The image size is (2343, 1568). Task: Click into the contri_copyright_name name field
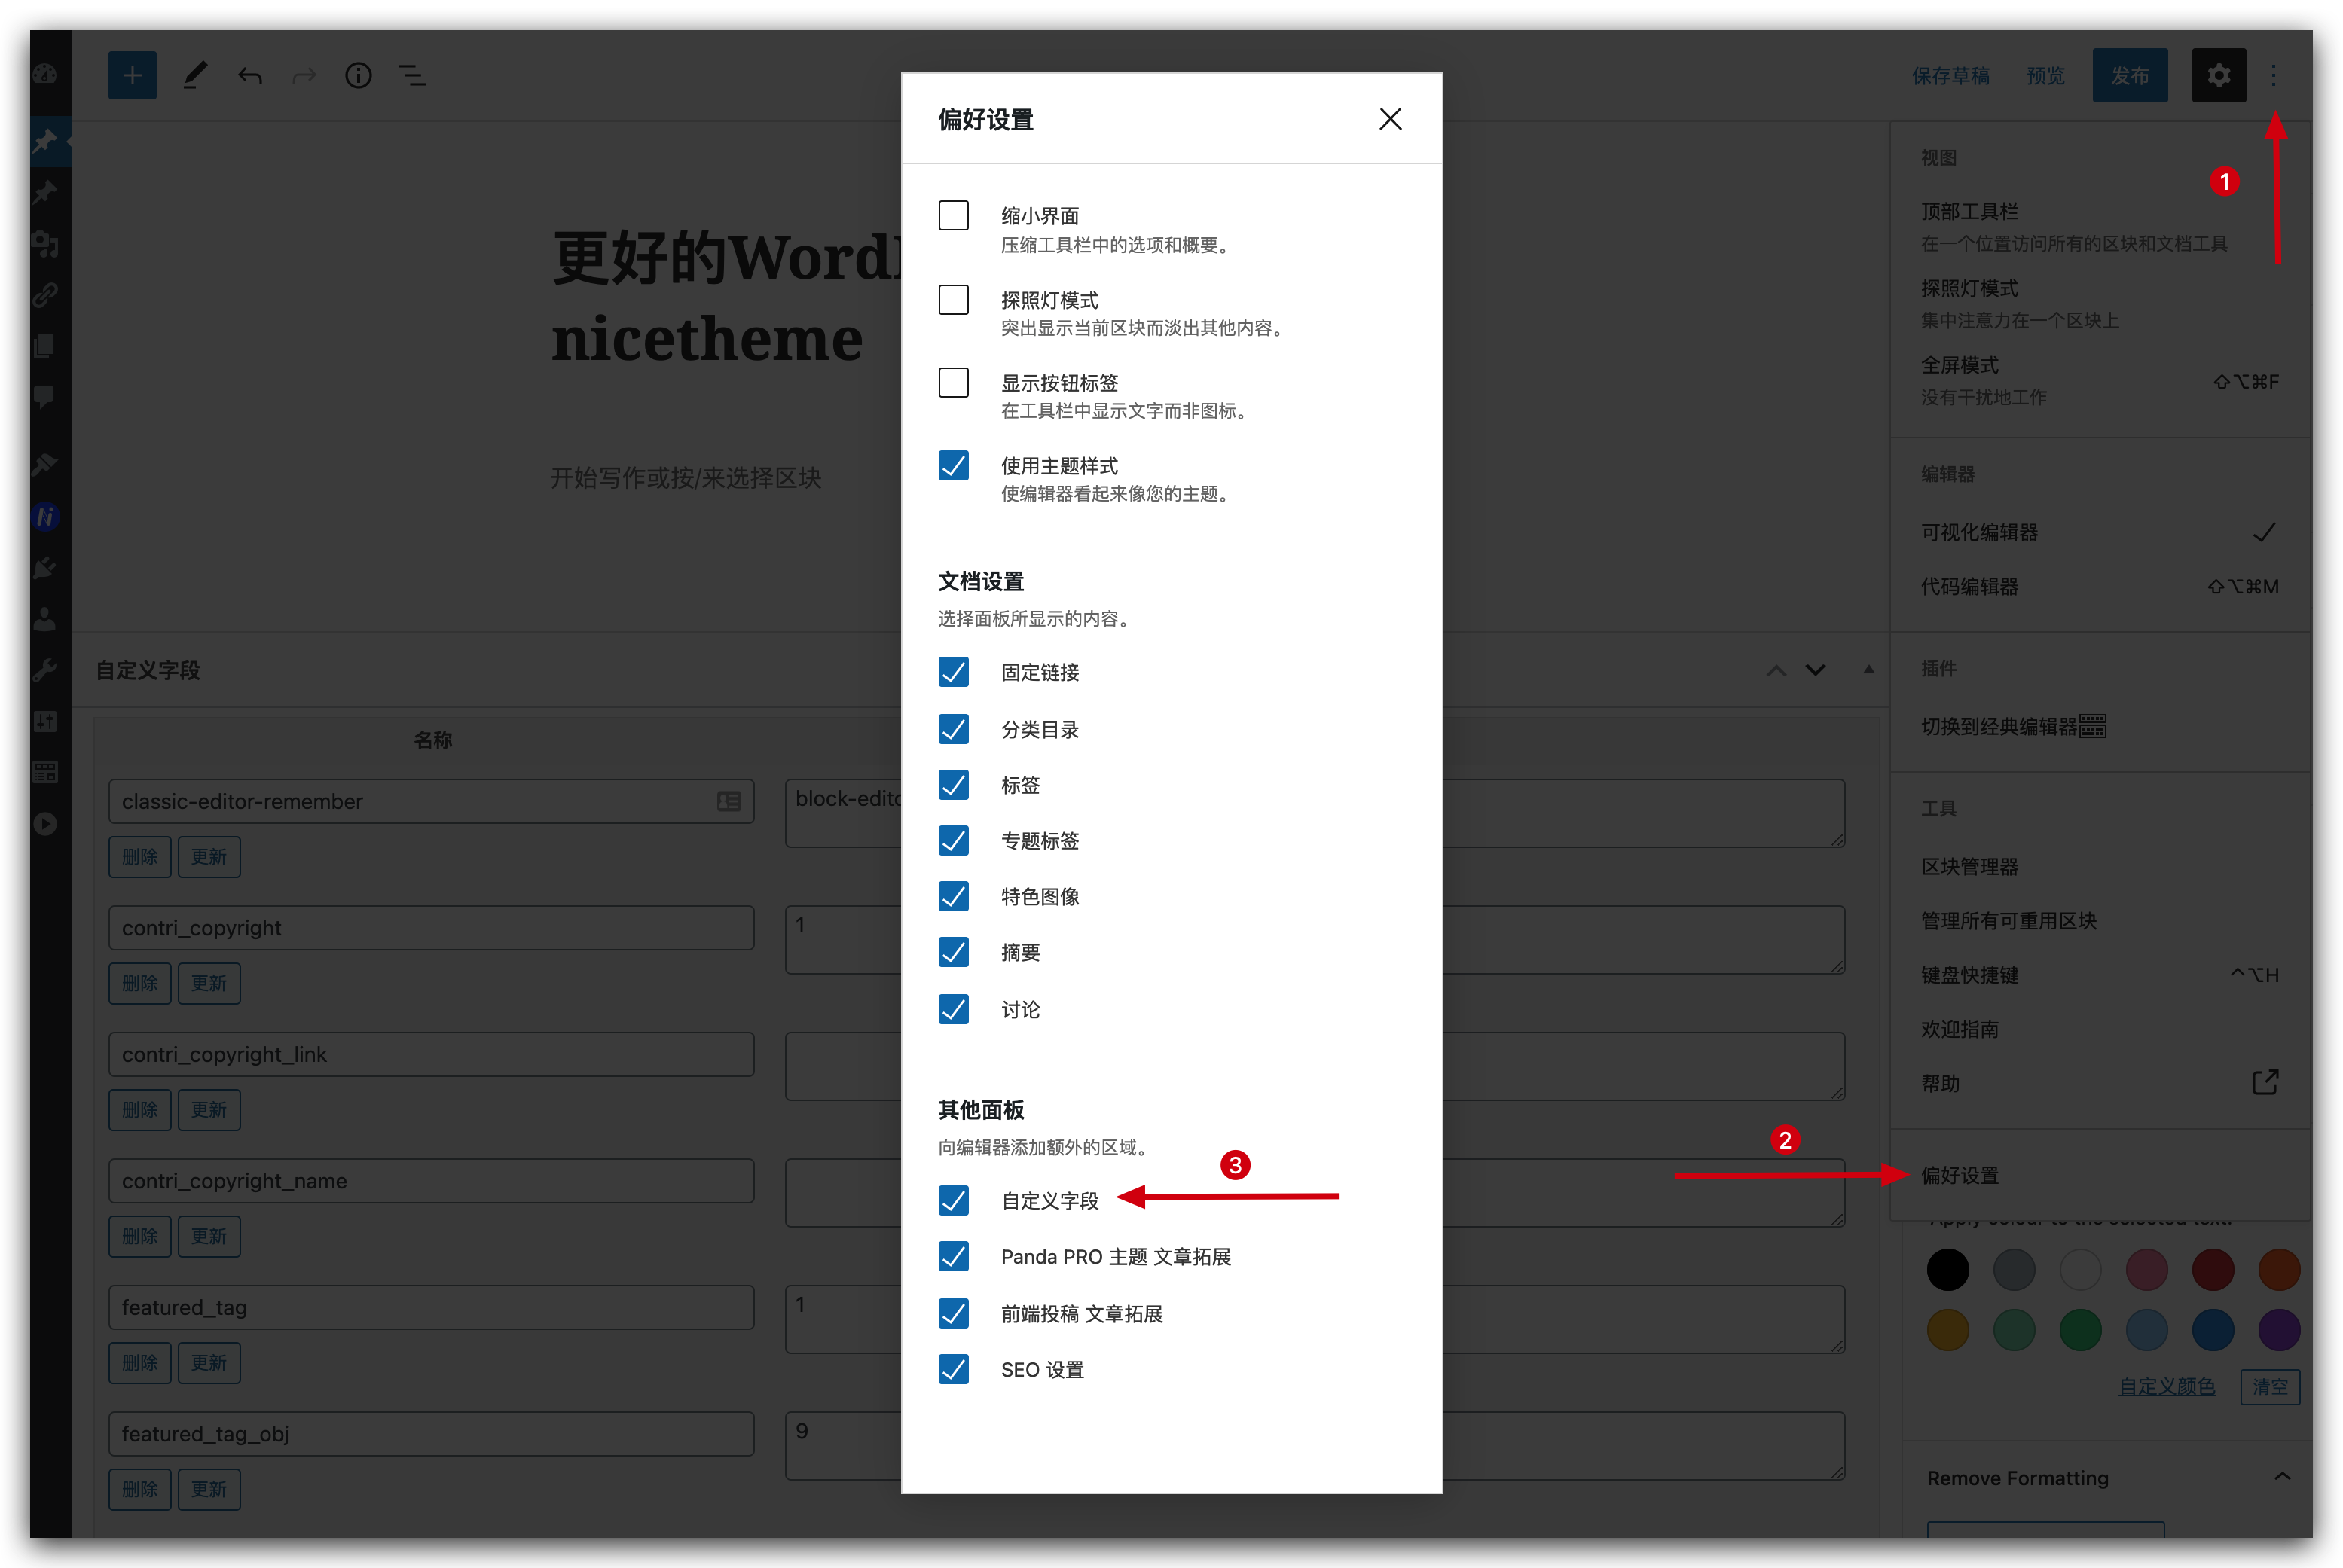coord(431,1181)
